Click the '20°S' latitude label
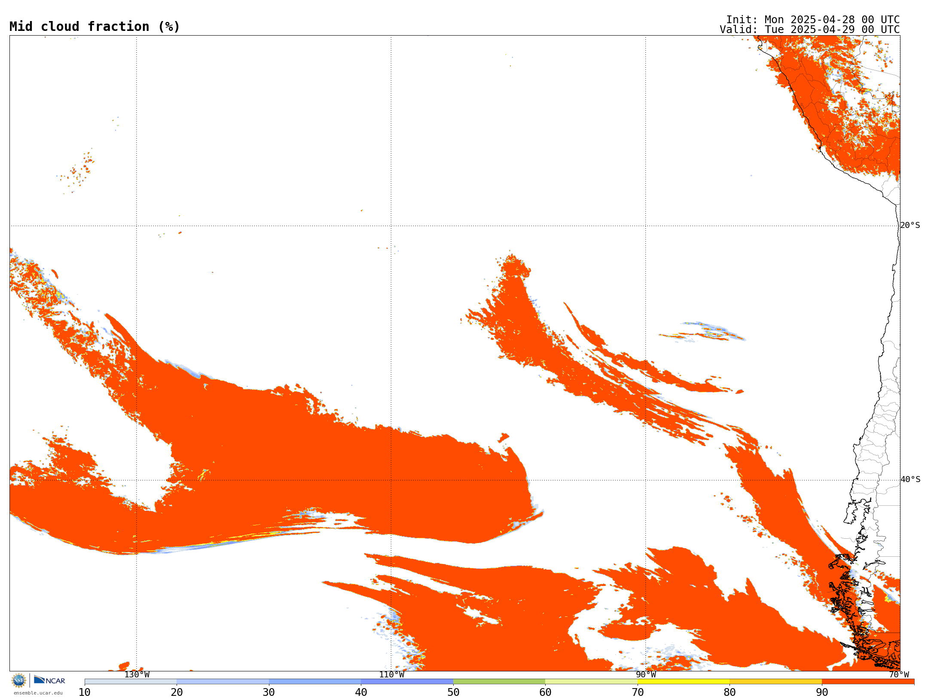Viewport: 928px width, 698px height. pos(910,225)
